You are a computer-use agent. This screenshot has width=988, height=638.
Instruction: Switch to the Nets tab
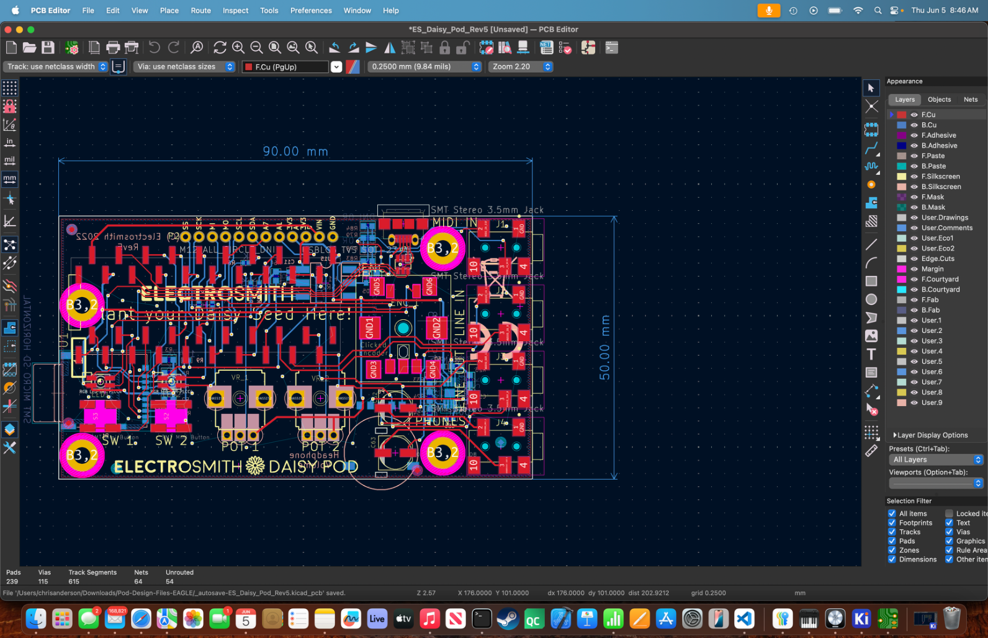point(971,99)
